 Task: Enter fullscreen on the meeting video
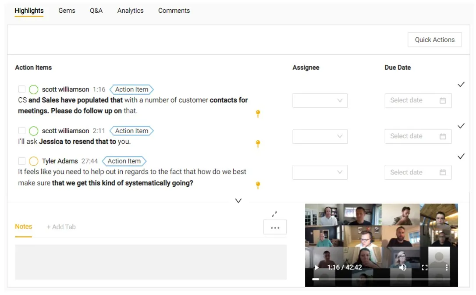[x=424, y=267]
